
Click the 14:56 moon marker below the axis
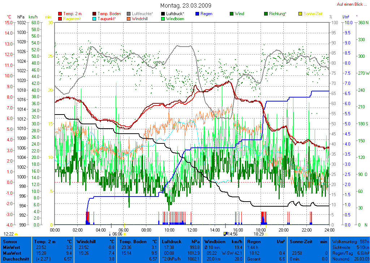point(225,234)
